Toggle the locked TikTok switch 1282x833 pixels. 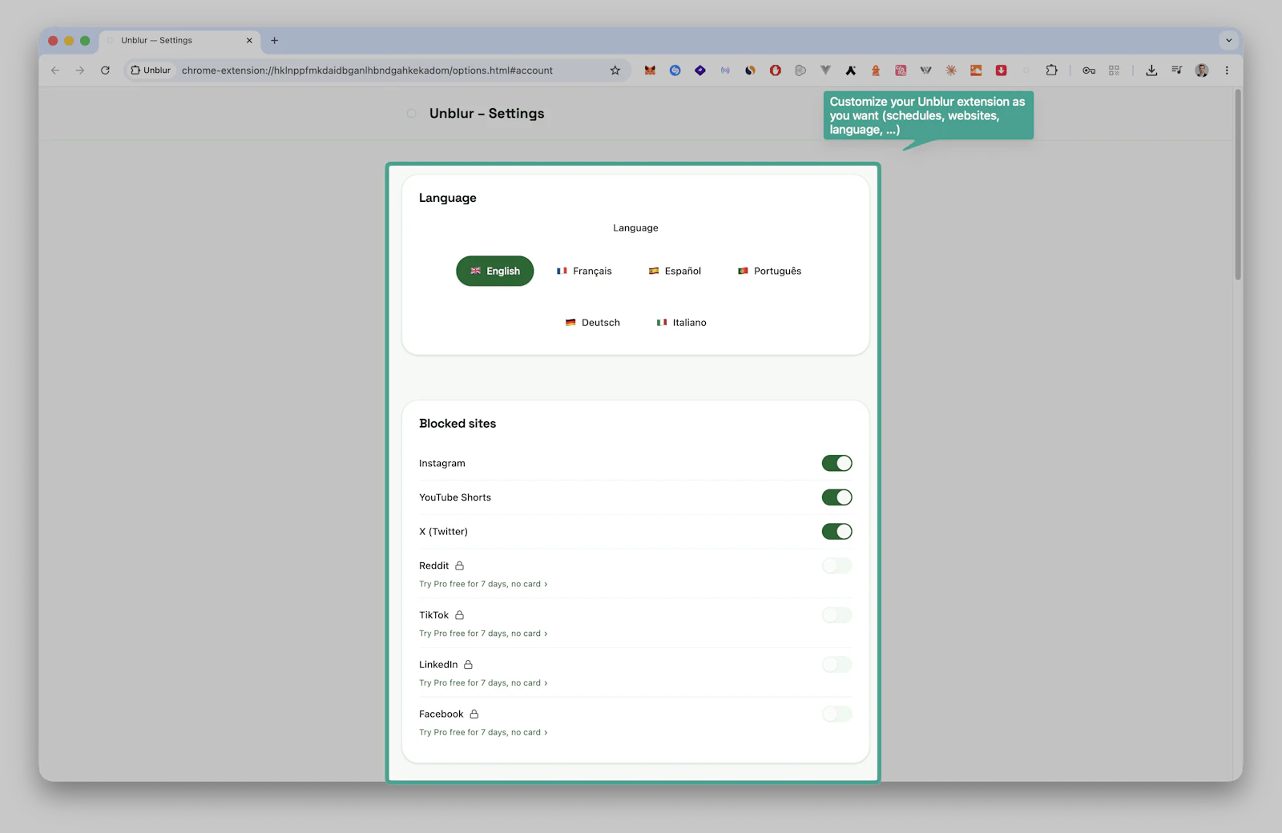(837, 615)
